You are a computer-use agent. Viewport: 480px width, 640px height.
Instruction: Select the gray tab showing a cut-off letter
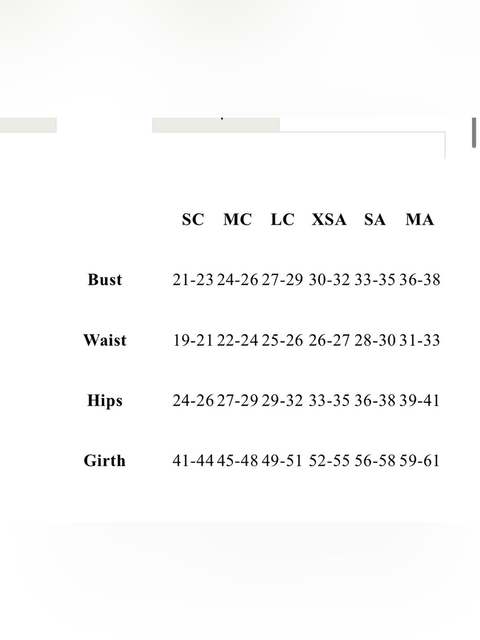(216, 124)
